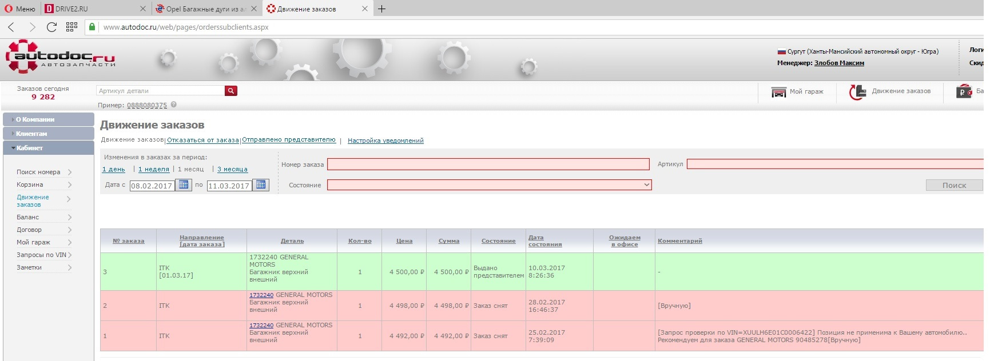Screen dimensions: 990x361
Task: Click the Номер заказа input field
Action: point(488,164)
